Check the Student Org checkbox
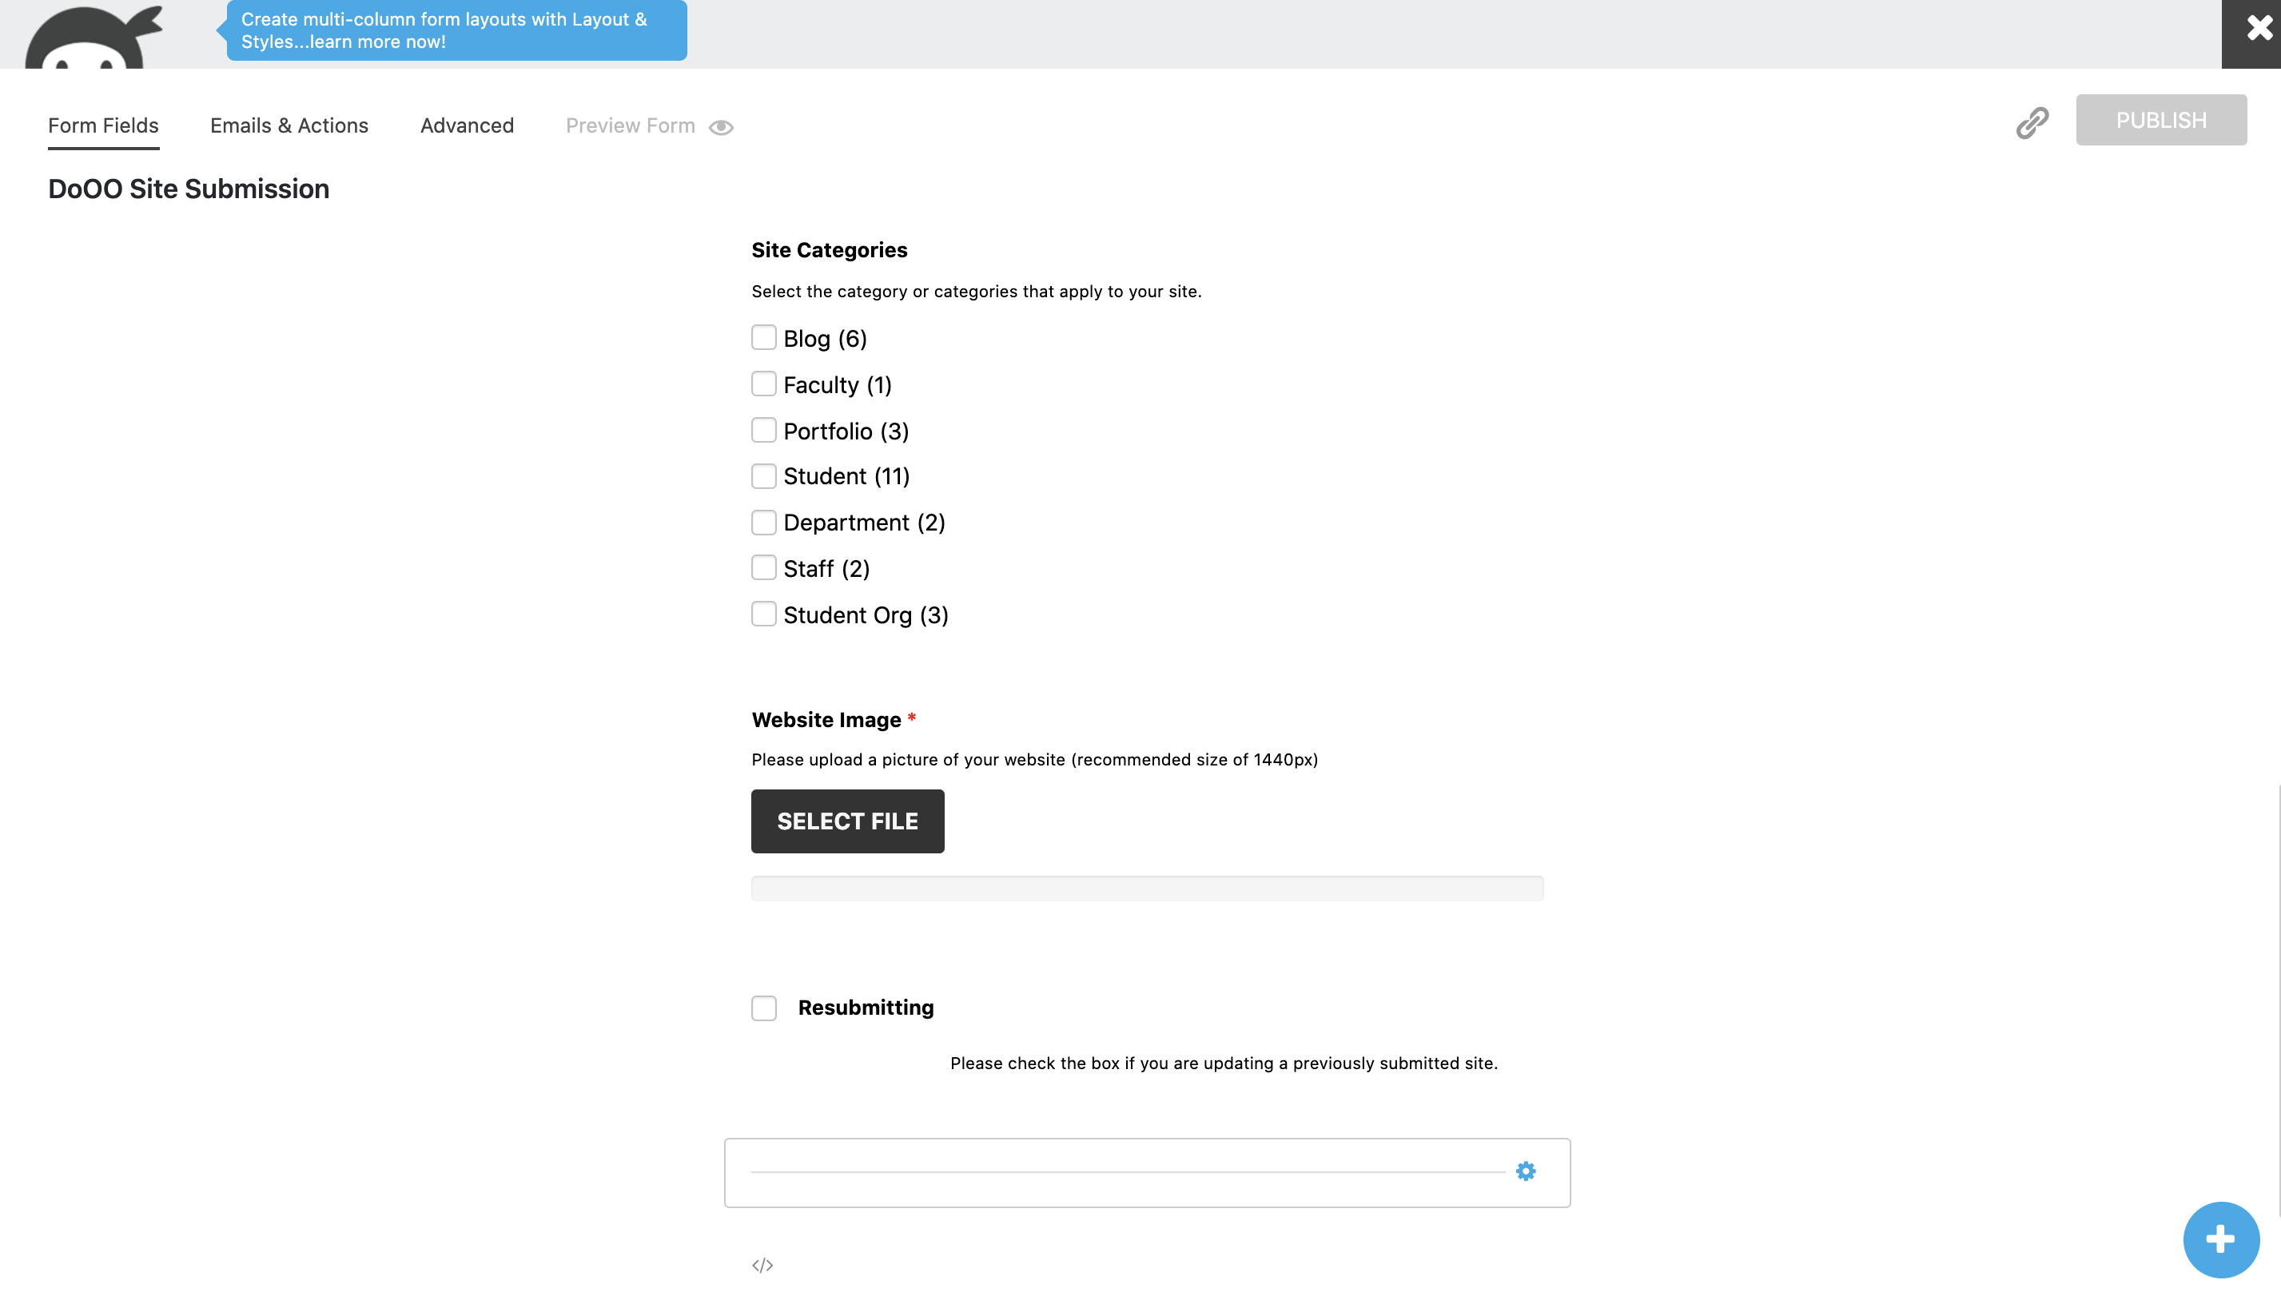Screen dimensions: 2281x1304 (764, 614)
